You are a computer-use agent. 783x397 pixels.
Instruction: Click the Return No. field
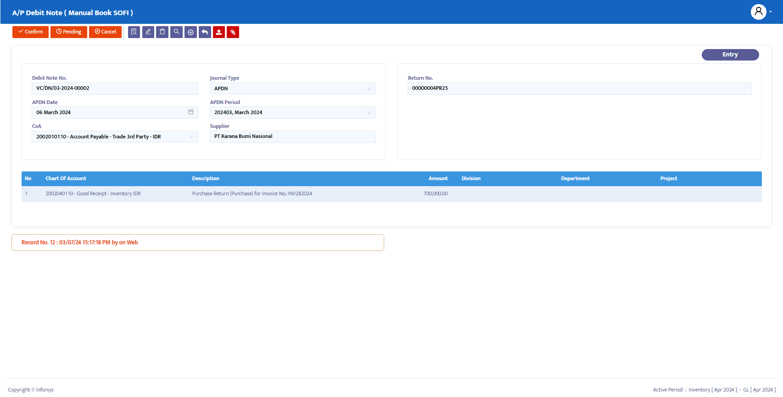coord(580,88)
